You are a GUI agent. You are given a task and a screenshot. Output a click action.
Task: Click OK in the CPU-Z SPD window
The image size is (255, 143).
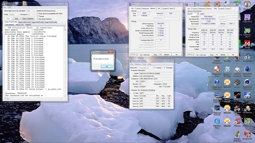click(x=233, y=55)
